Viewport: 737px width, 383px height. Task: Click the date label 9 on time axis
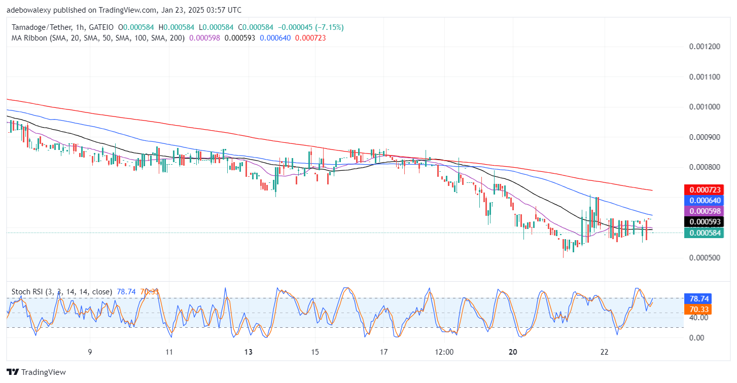(89, 352)
